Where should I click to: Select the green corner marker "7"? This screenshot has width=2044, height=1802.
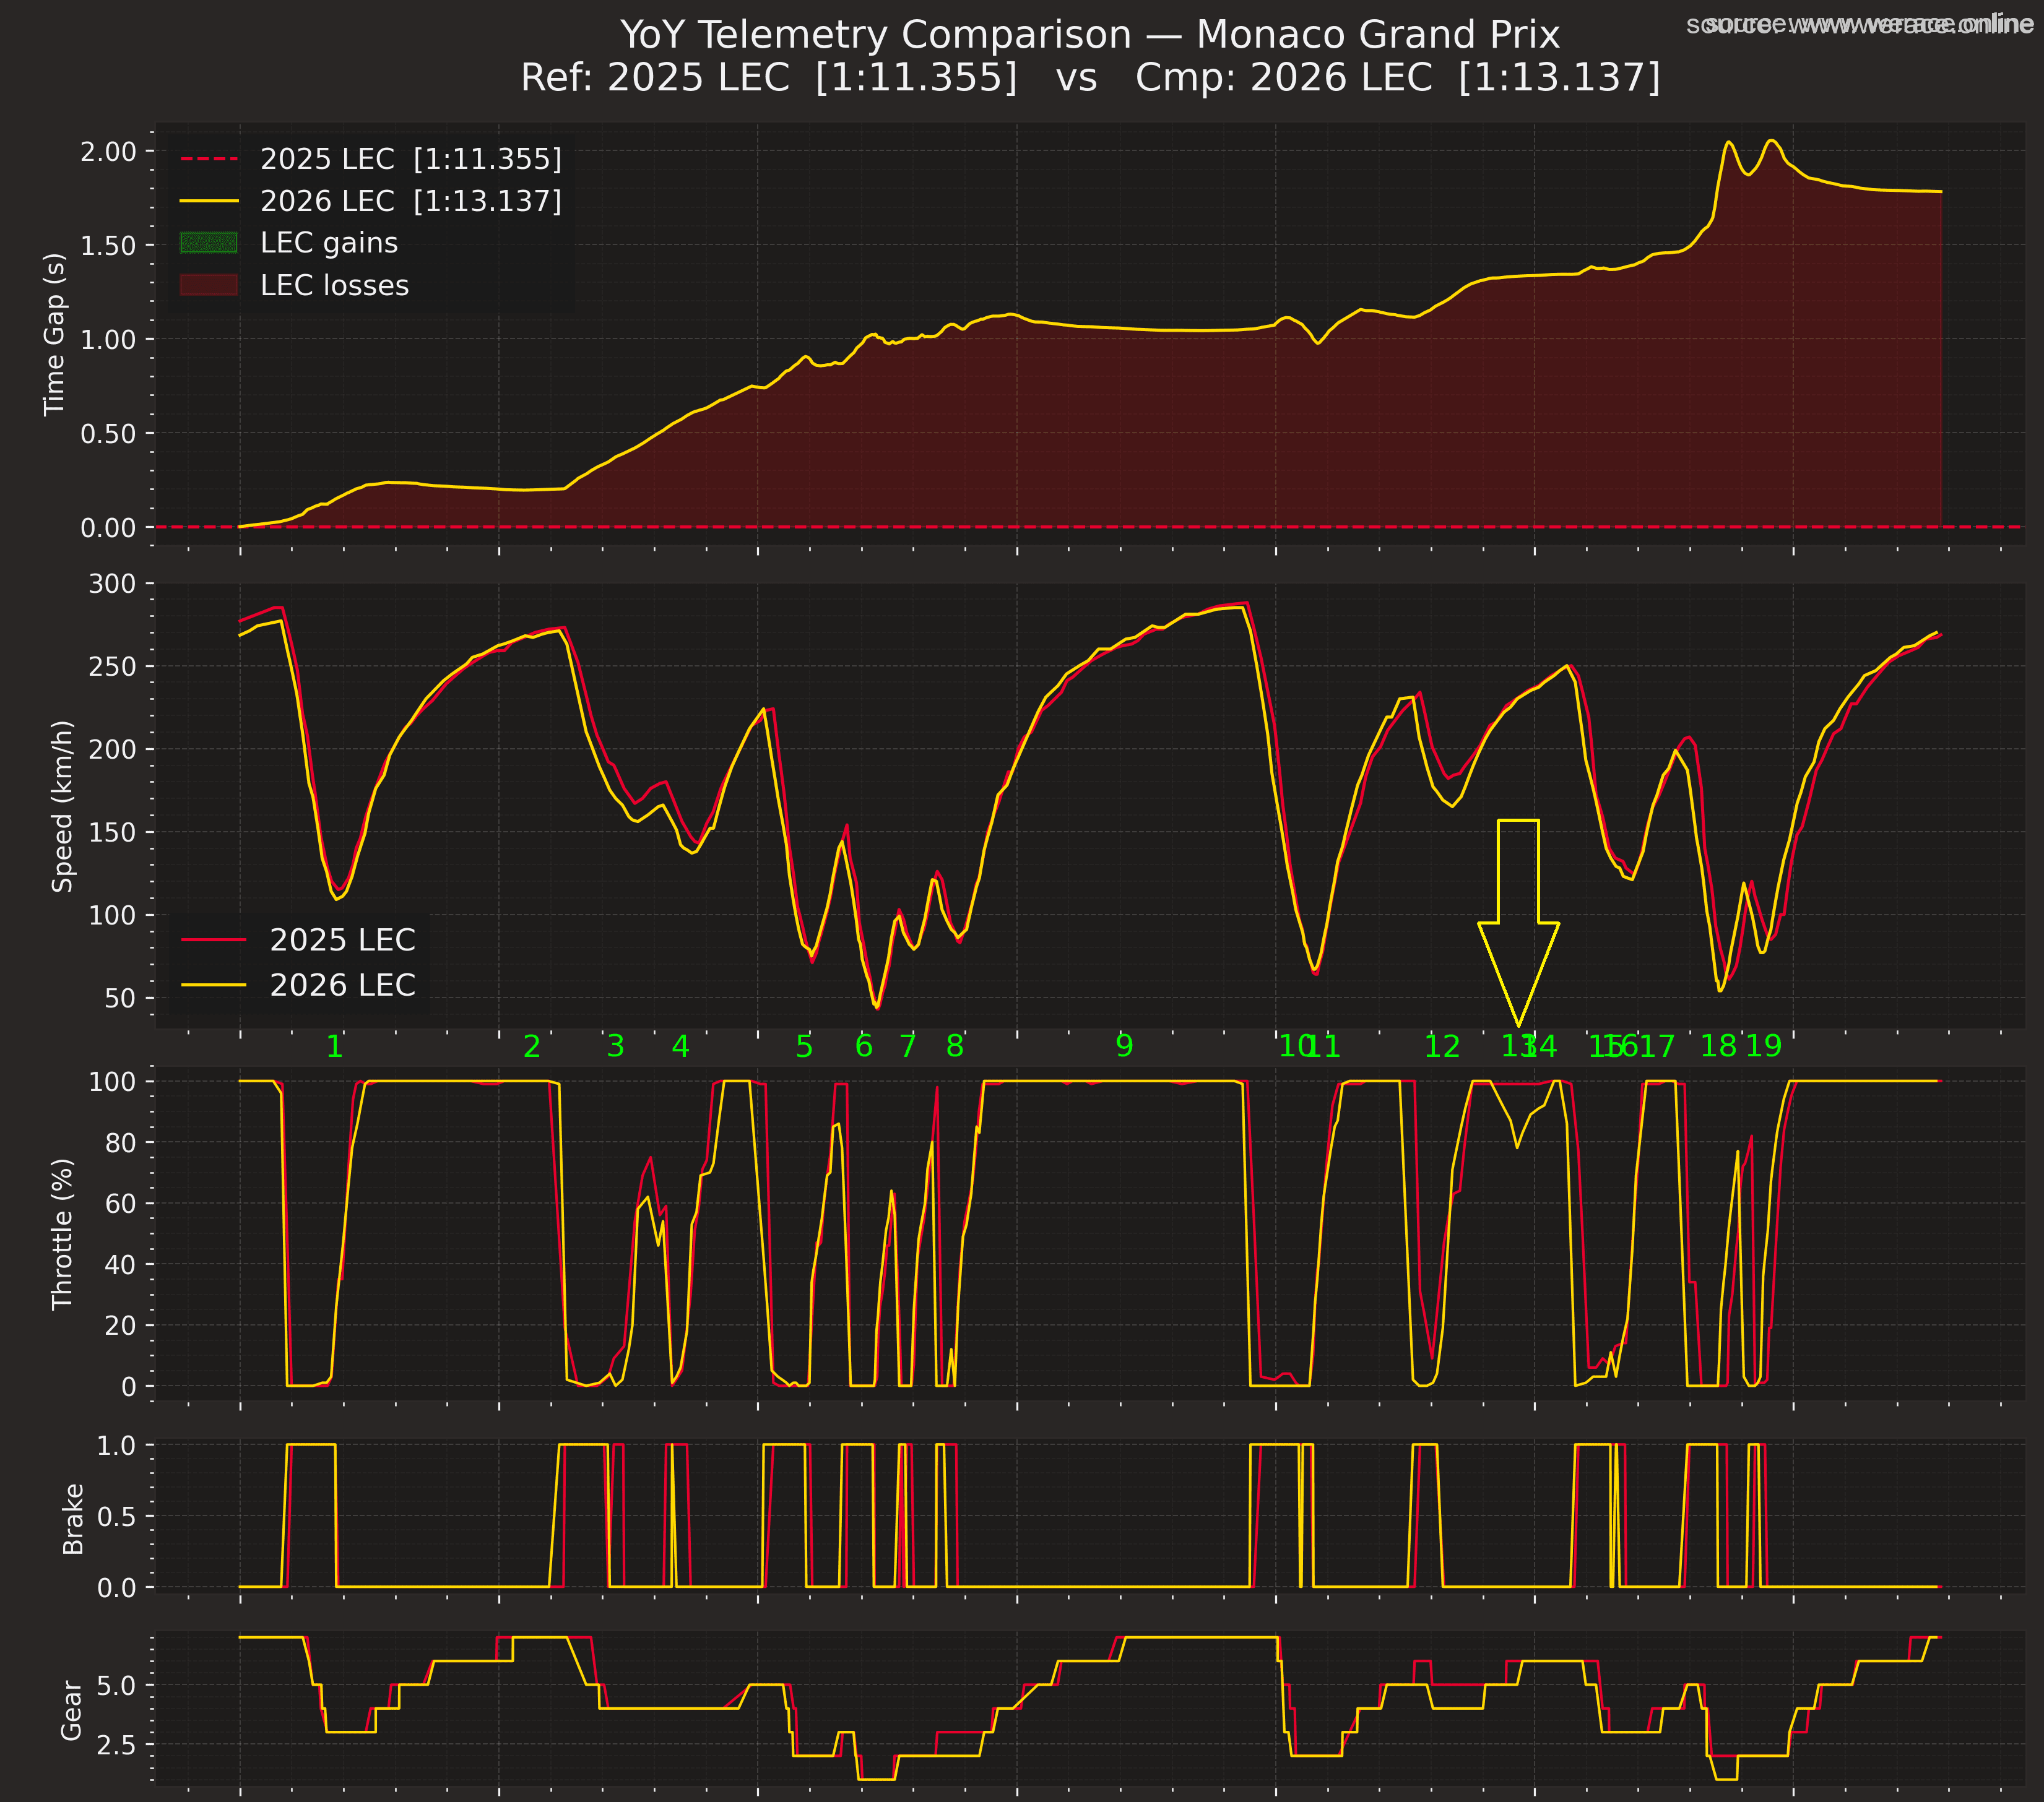(907, 1046)
